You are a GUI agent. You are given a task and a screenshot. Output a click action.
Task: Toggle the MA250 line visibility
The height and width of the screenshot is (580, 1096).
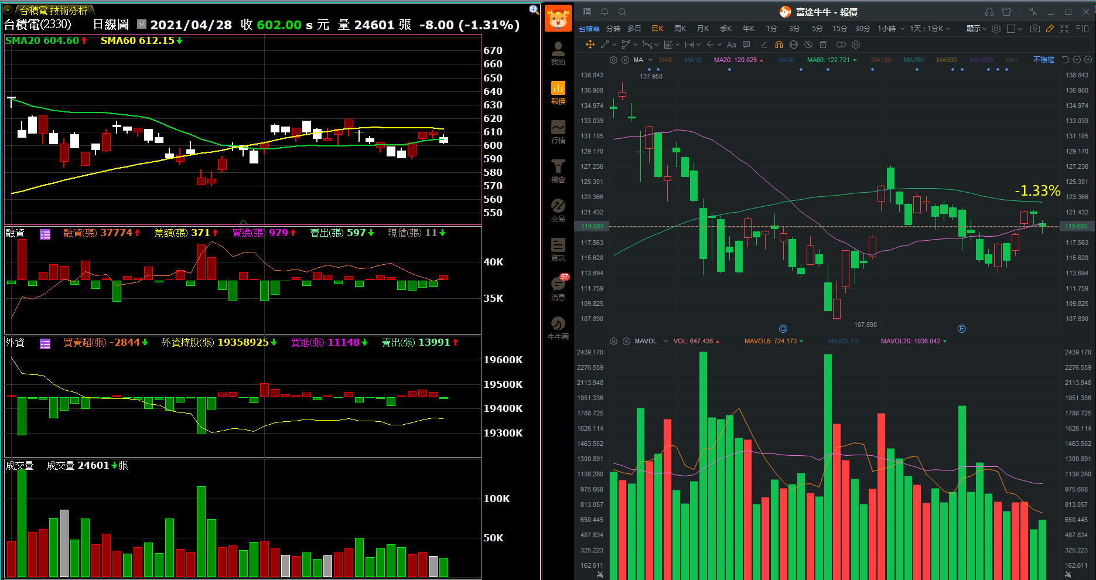914,60
